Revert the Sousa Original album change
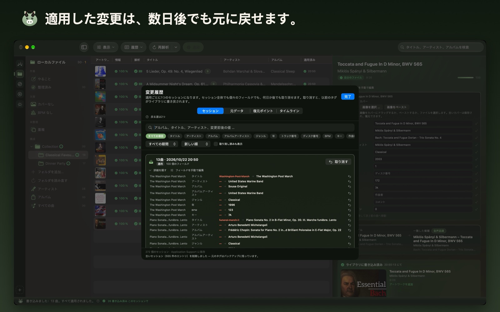 [x=349, y=187]
